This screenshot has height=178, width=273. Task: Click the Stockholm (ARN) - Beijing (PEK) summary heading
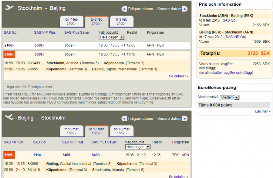pos(226,16)
